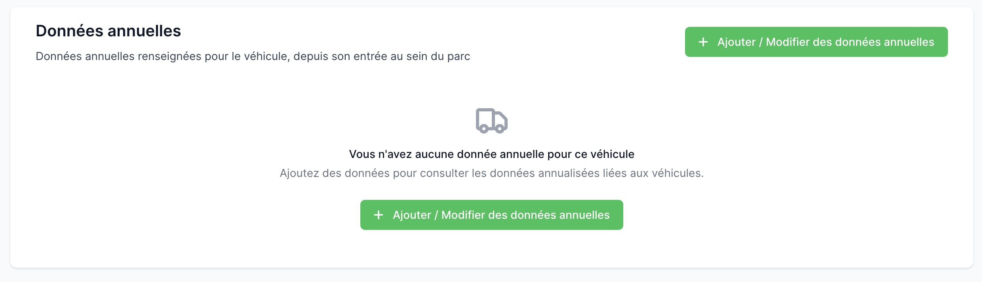Tap the white plus sign below the empty-state text
The height and width of the screenshot is (282, 982).
point(379,215)
